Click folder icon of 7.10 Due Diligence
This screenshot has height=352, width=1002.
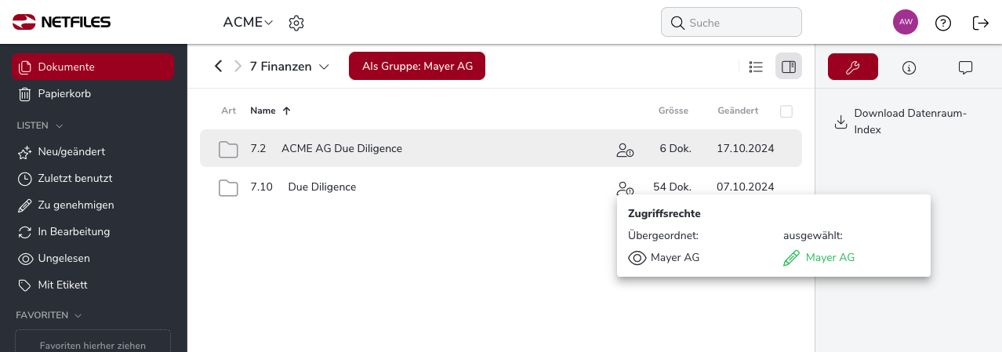tap(228, 187)
